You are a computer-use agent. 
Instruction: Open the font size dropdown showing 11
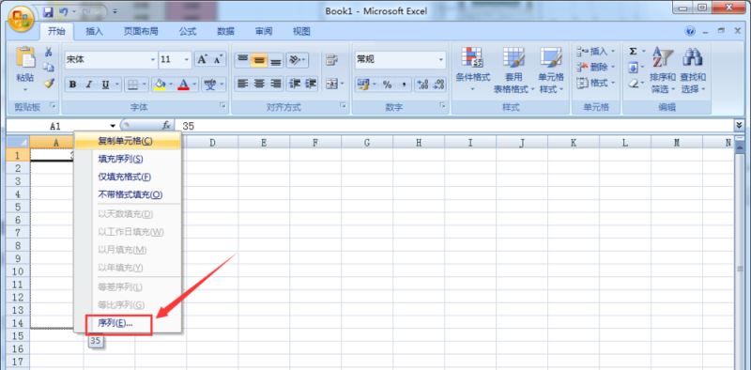click(x=187, y=60)
